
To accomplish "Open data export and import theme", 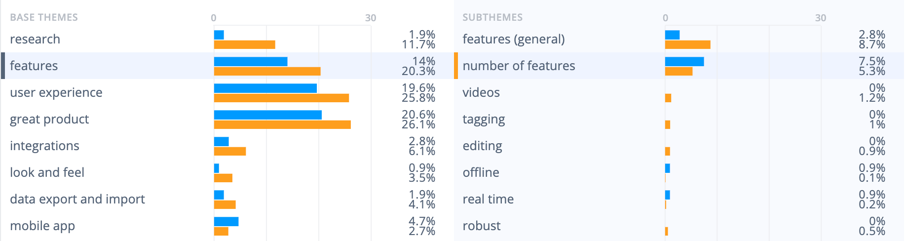I will click(227, 199).
